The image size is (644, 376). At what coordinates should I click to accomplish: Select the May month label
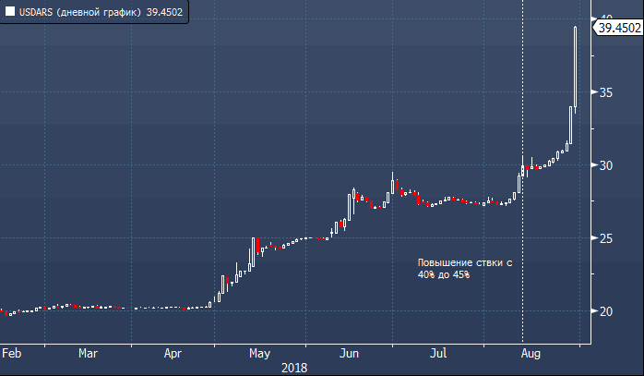point(259,353)
